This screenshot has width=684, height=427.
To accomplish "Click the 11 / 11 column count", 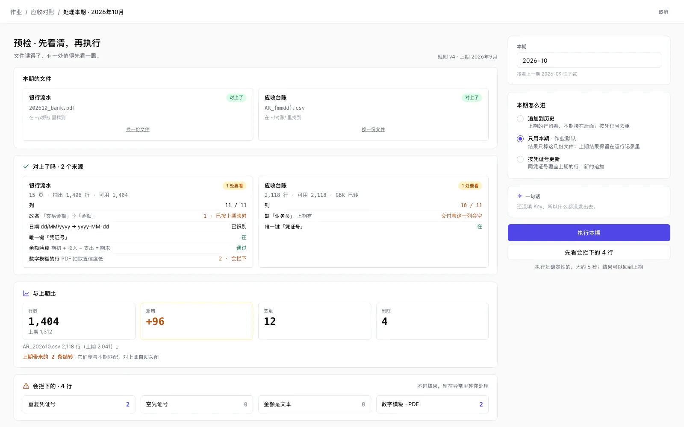I will point(236,205).
